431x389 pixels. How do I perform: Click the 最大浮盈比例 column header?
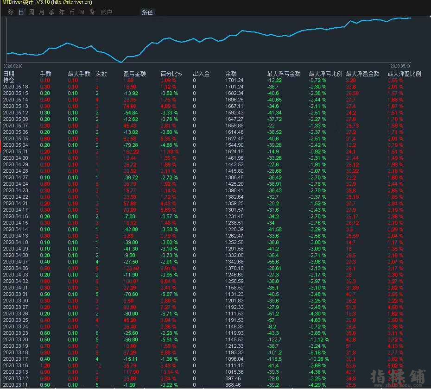(404, 74)
